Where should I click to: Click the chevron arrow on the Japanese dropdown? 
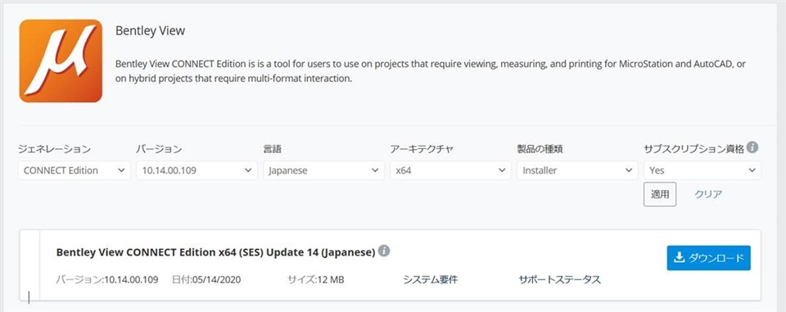pyautogui.click(x=375, y=170)
